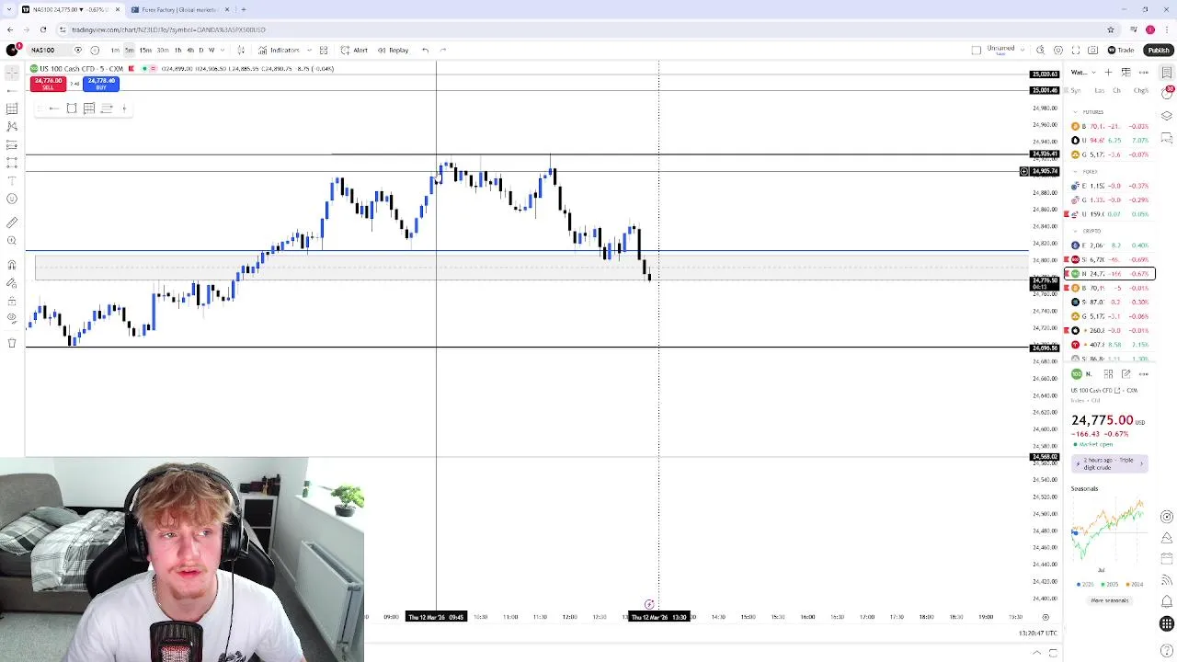Open the Indicators dialog

tap(279, 50)
